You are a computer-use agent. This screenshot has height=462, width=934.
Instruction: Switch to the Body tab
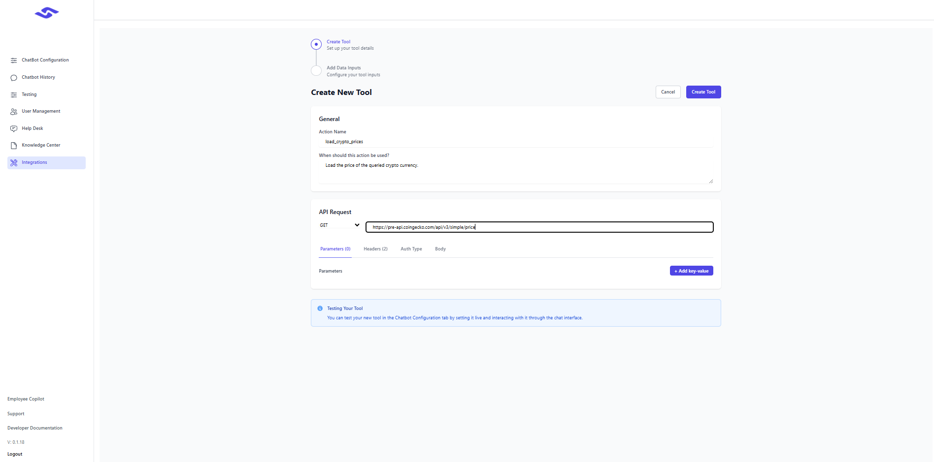(440, 249)
